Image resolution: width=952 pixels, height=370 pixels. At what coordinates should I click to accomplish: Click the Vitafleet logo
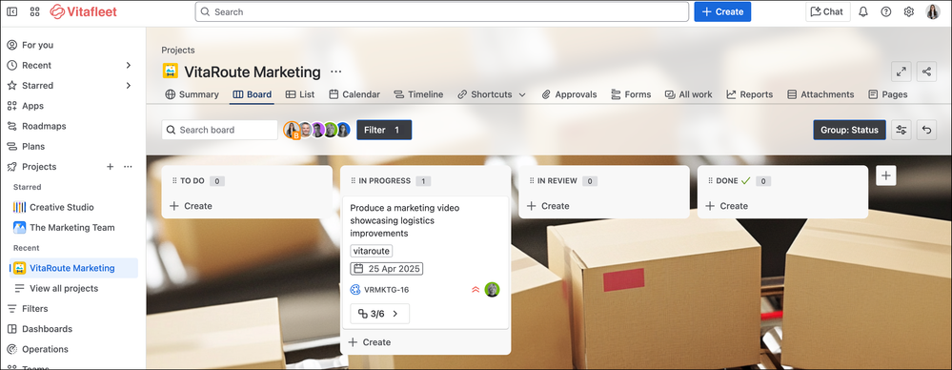83,11
